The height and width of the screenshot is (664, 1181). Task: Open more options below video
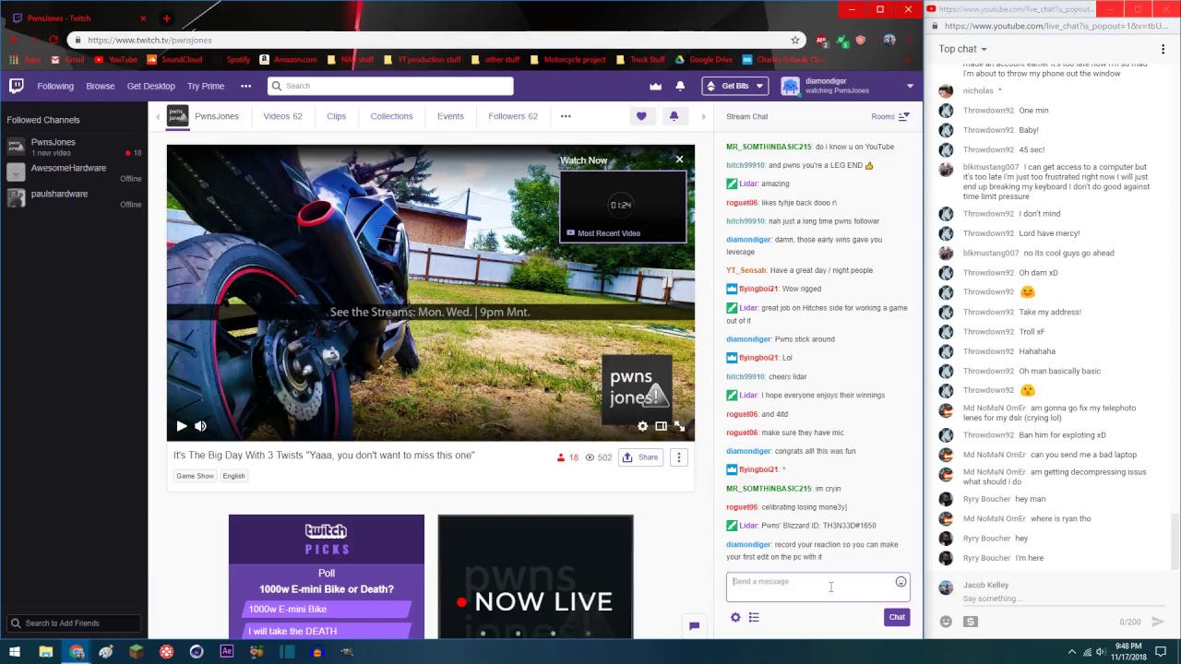pyautogui.click(x=678, y=457)
